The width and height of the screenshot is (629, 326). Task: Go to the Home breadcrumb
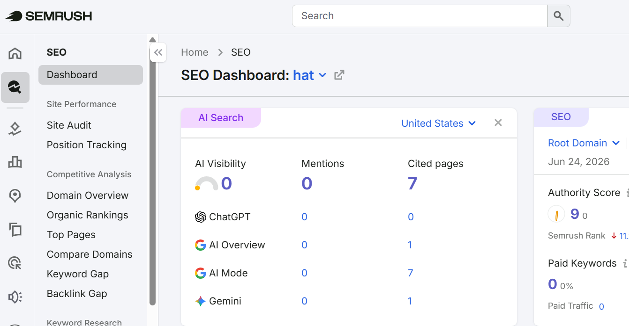point(195,52)
